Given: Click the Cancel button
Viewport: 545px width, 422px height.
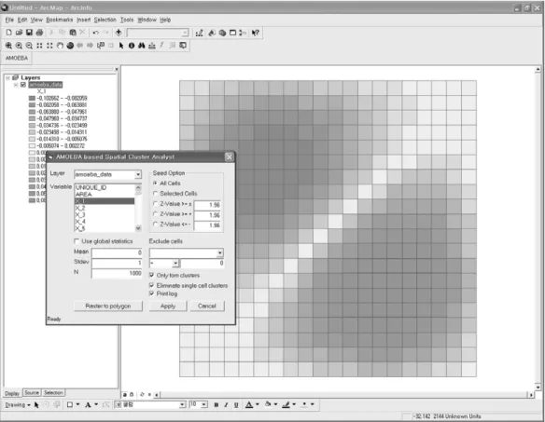Looking at the screenshot, I should coord(207,306).
